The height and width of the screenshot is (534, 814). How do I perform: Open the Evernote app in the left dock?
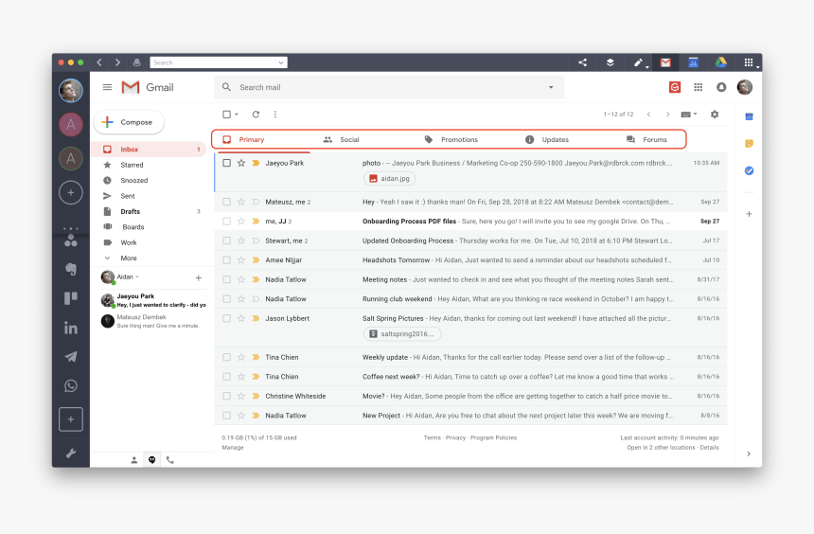click(71, 269)
